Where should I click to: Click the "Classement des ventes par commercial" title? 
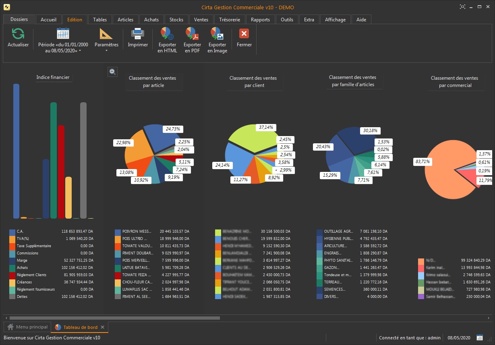[x=454, y=82]
